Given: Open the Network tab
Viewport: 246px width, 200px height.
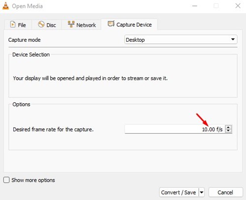Looking at the screenshot, I should [82, 25].
